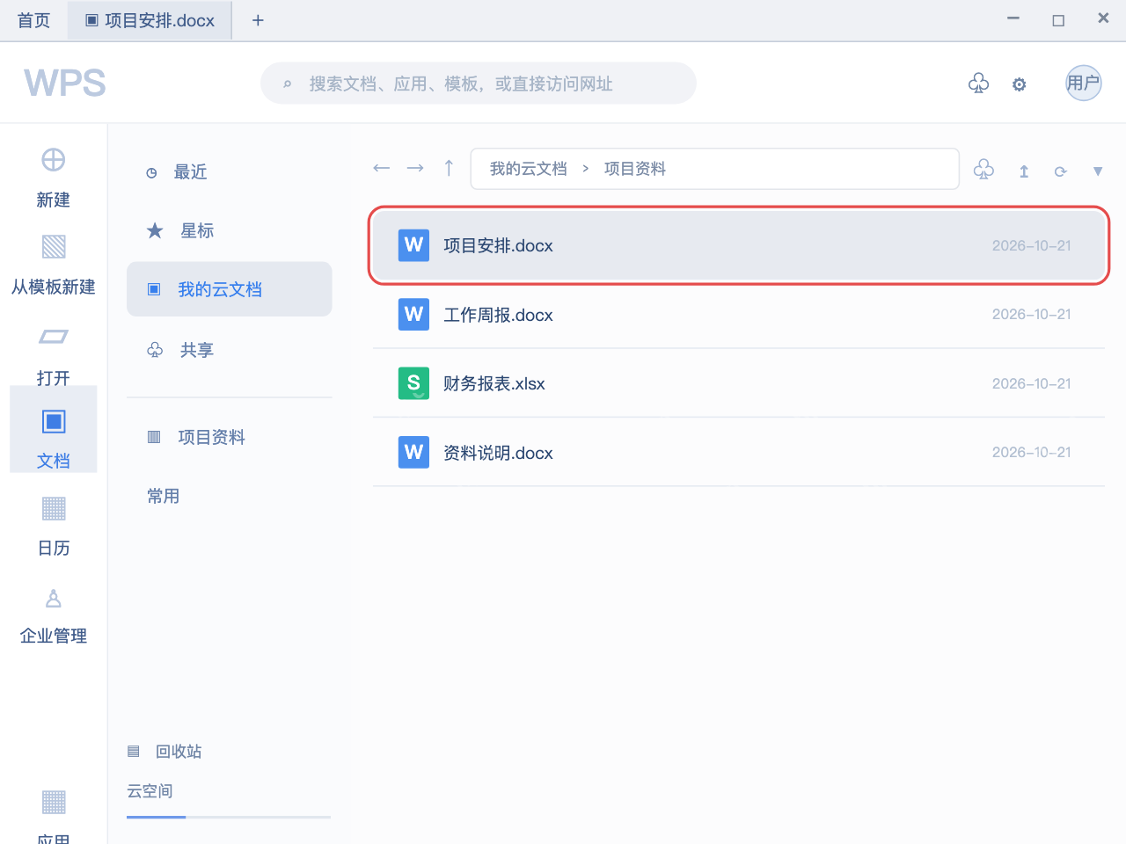
Task: Open 从模板新建 in the left sidebar
Action: click(x=53, y=264)
